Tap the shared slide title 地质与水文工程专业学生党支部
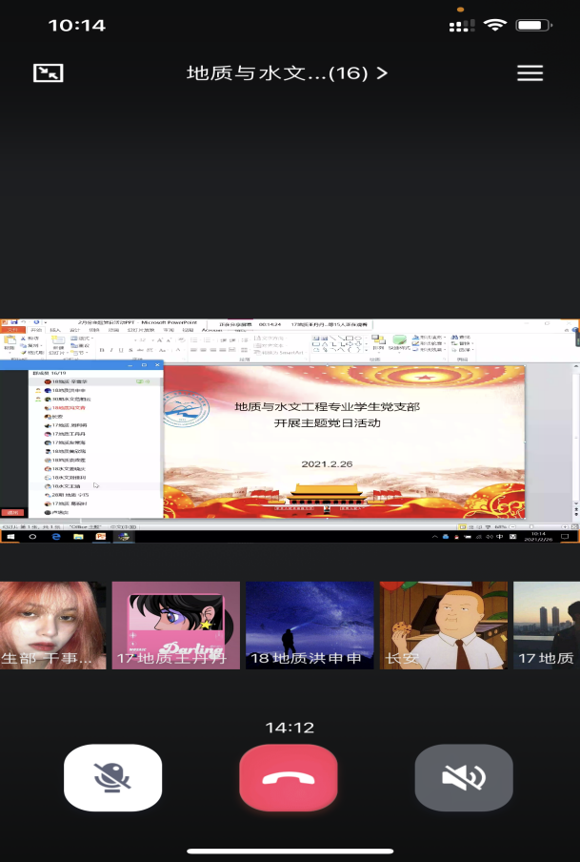 click(327, 406)
